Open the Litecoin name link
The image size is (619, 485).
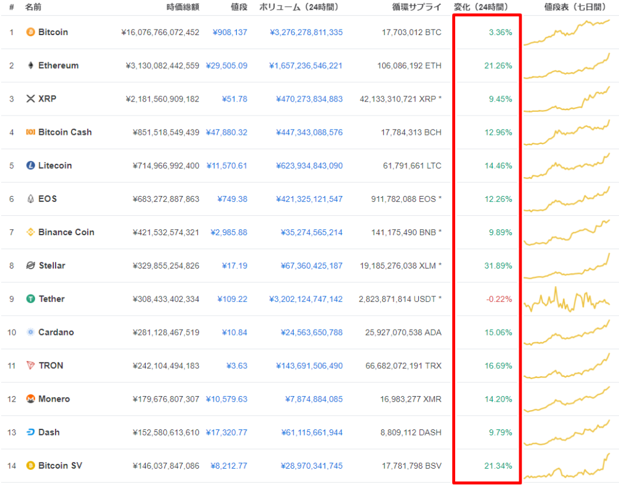55,166
